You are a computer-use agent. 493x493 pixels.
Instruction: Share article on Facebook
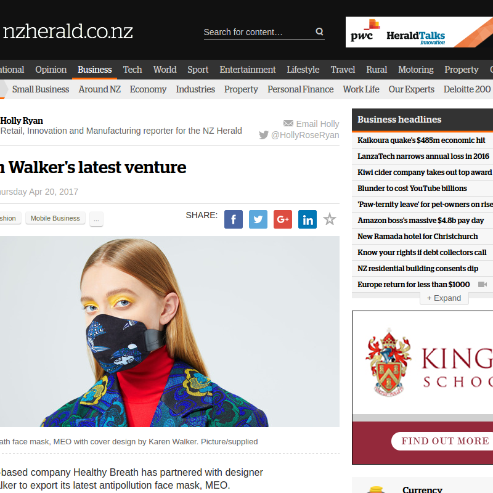tap(234, 219)
